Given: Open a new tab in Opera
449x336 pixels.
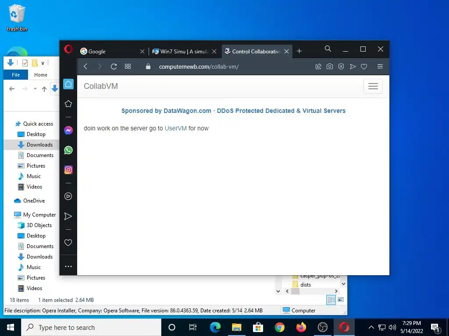Looking at the screenshot, I should click(x=299, y=51).
